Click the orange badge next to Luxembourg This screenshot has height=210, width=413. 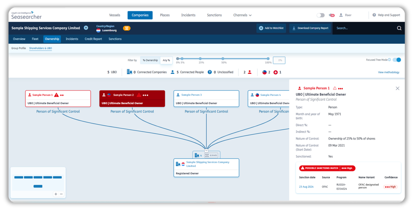(x=127, y=28)
